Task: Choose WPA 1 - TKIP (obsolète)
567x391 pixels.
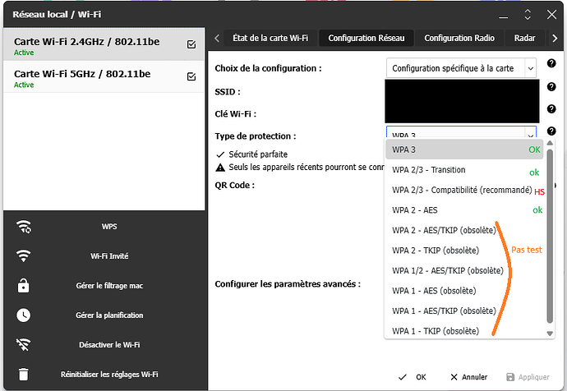Action: (x=464, y=331)
